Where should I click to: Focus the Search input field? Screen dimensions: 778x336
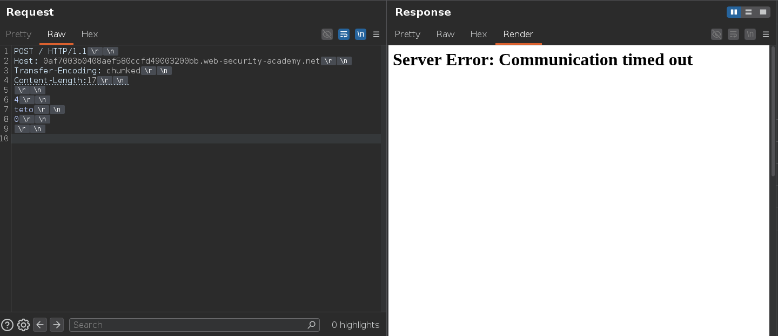[x=194, y=325]
